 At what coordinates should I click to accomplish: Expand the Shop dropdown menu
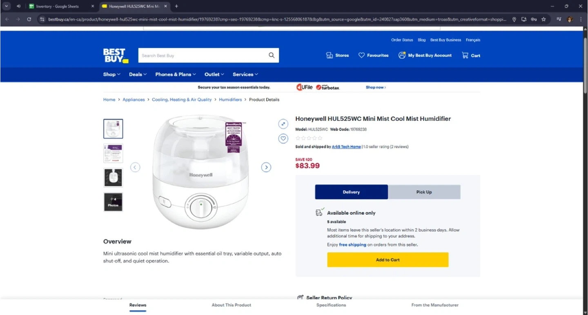point(111,74)
